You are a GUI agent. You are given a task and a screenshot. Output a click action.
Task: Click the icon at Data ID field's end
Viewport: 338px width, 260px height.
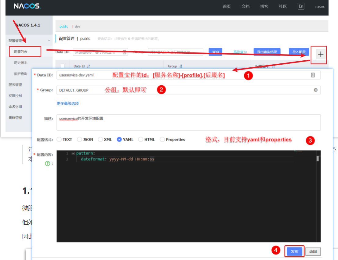tap(313, 75)
